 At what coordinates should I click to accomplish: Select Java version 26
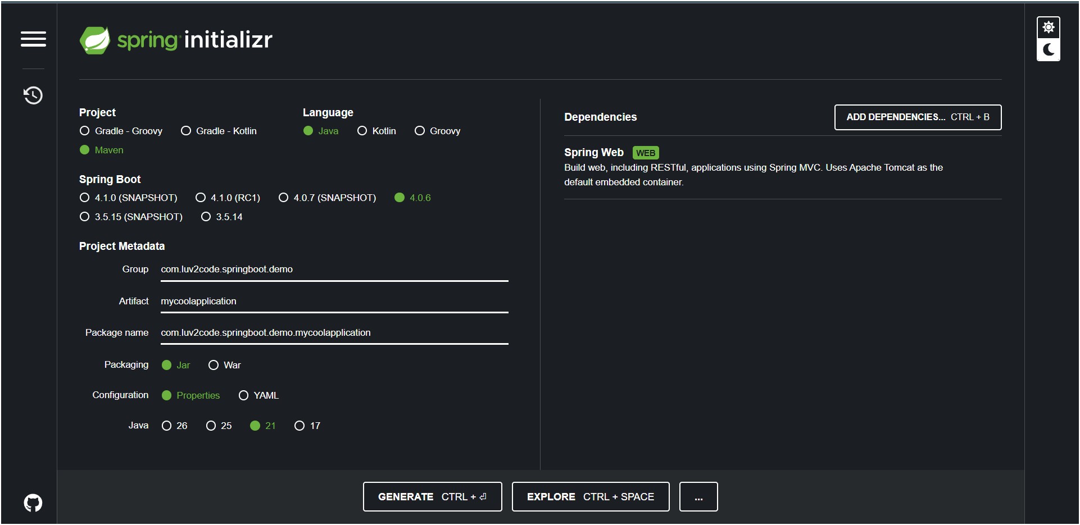175,426
